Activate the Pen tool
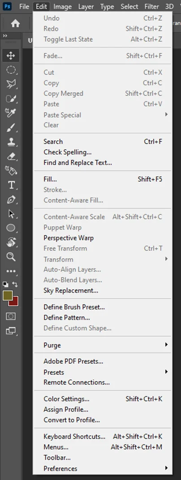 [11, 200]
